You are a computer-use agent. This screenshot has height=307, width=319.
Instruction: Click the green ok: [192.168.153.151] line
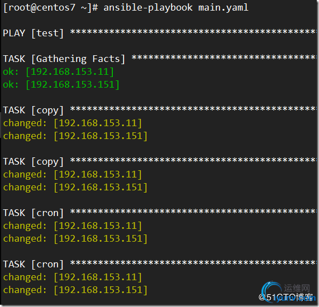point(61,85)
